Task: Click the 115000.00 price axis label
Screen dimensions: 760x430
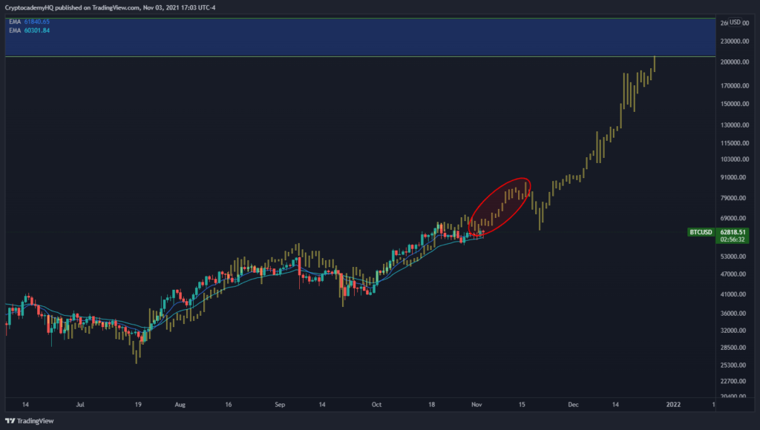Action: coord(735,143)
